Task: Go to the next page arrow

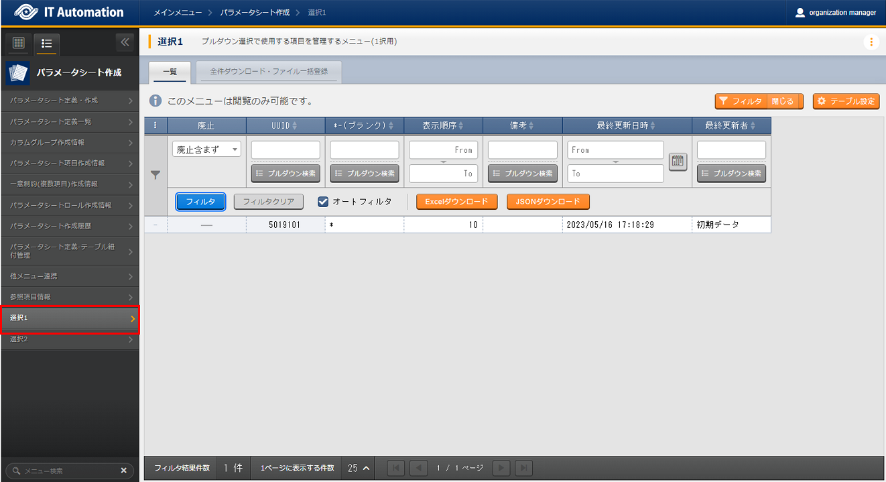Action: (501, 468)
